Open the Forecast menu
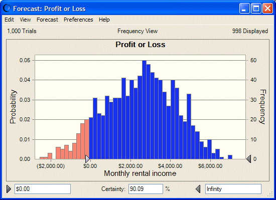276x200 pixels. click(x=47, y=20)
